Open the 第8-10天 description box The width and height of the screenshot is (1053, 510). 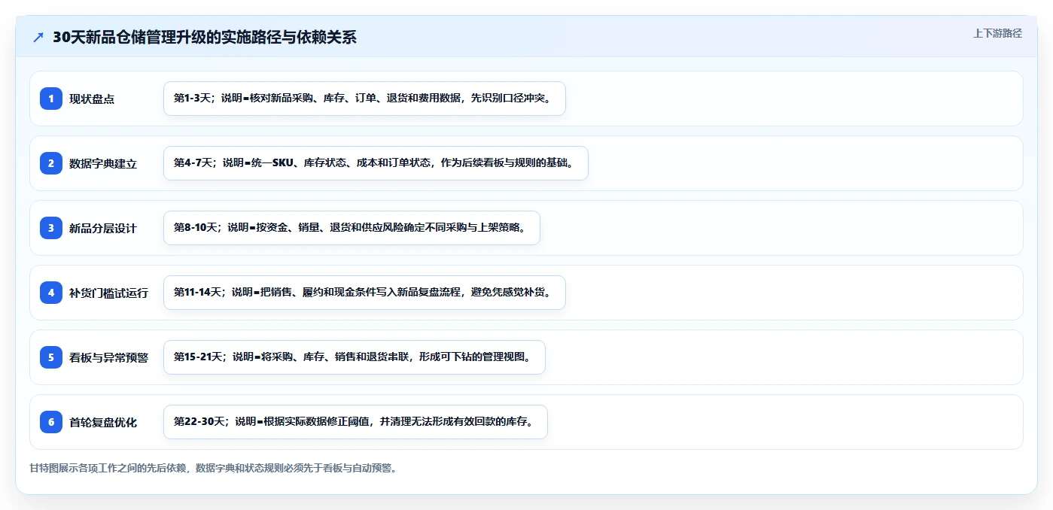coord(352,228)
